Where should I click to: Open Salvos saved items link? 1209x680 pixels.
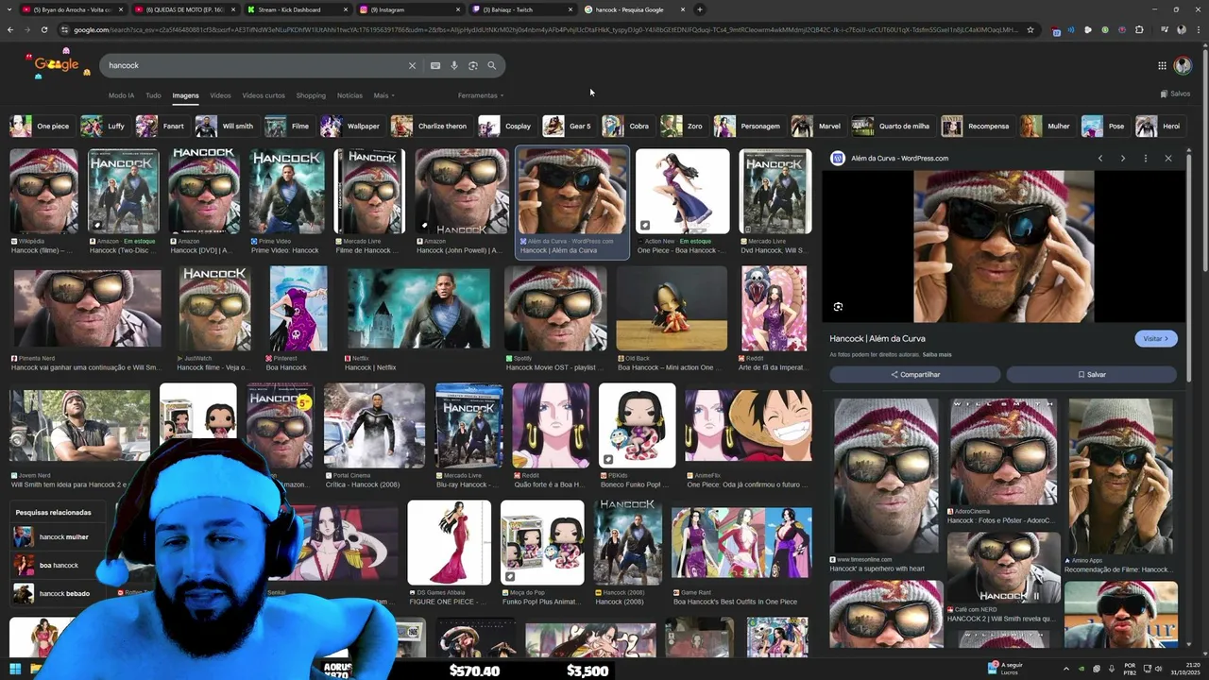[x=1175, y=94]
